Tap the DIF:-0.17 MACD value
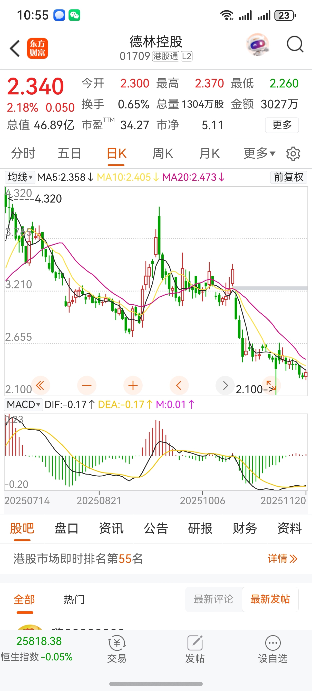Image resolution: width=312 pixels, height=691 pixels. [x=70, y=405]
